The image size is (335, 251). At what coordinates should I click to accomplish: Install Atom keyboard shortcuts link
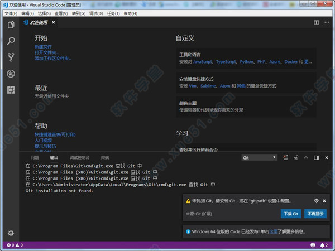coord(225,86)
